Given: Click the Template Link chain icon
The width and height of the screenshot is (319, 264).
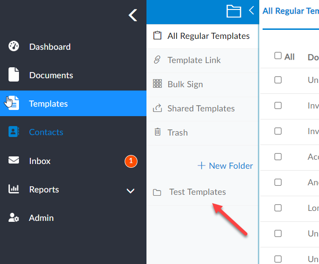Looking at the screenshot, I should (157, 60).
